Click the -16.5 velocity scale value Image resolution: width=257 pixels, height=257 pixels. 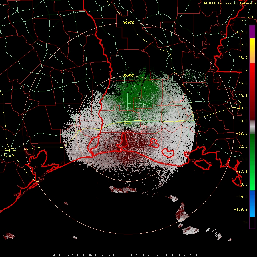(242, 134)
